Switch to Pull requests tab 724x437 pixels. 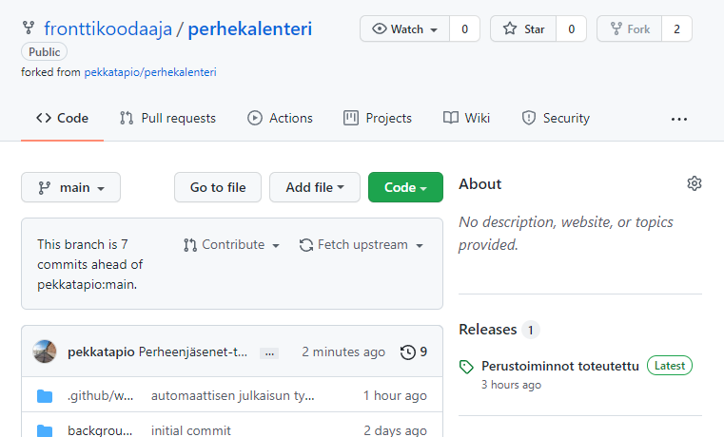coord(167,118)
